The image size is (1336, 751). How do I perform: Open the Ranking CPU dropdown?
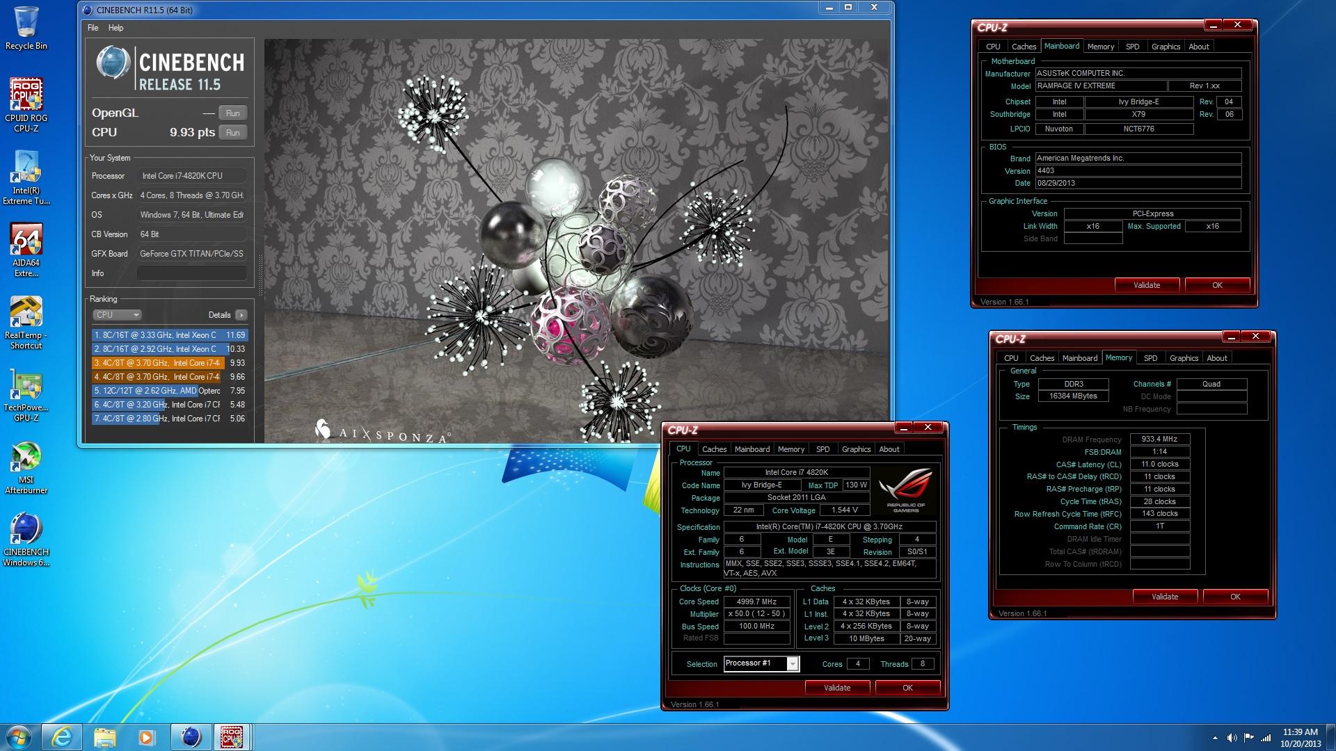[117, 315]
